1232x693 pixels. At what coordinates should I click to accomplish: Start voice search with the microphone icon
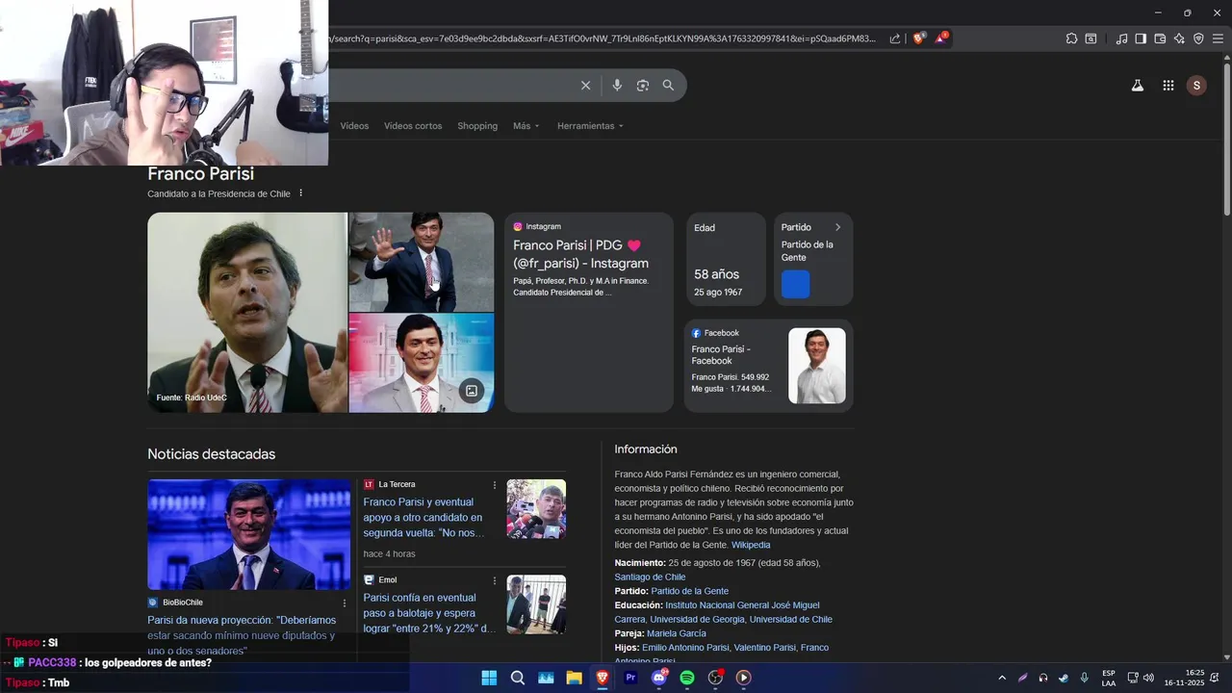617,86
